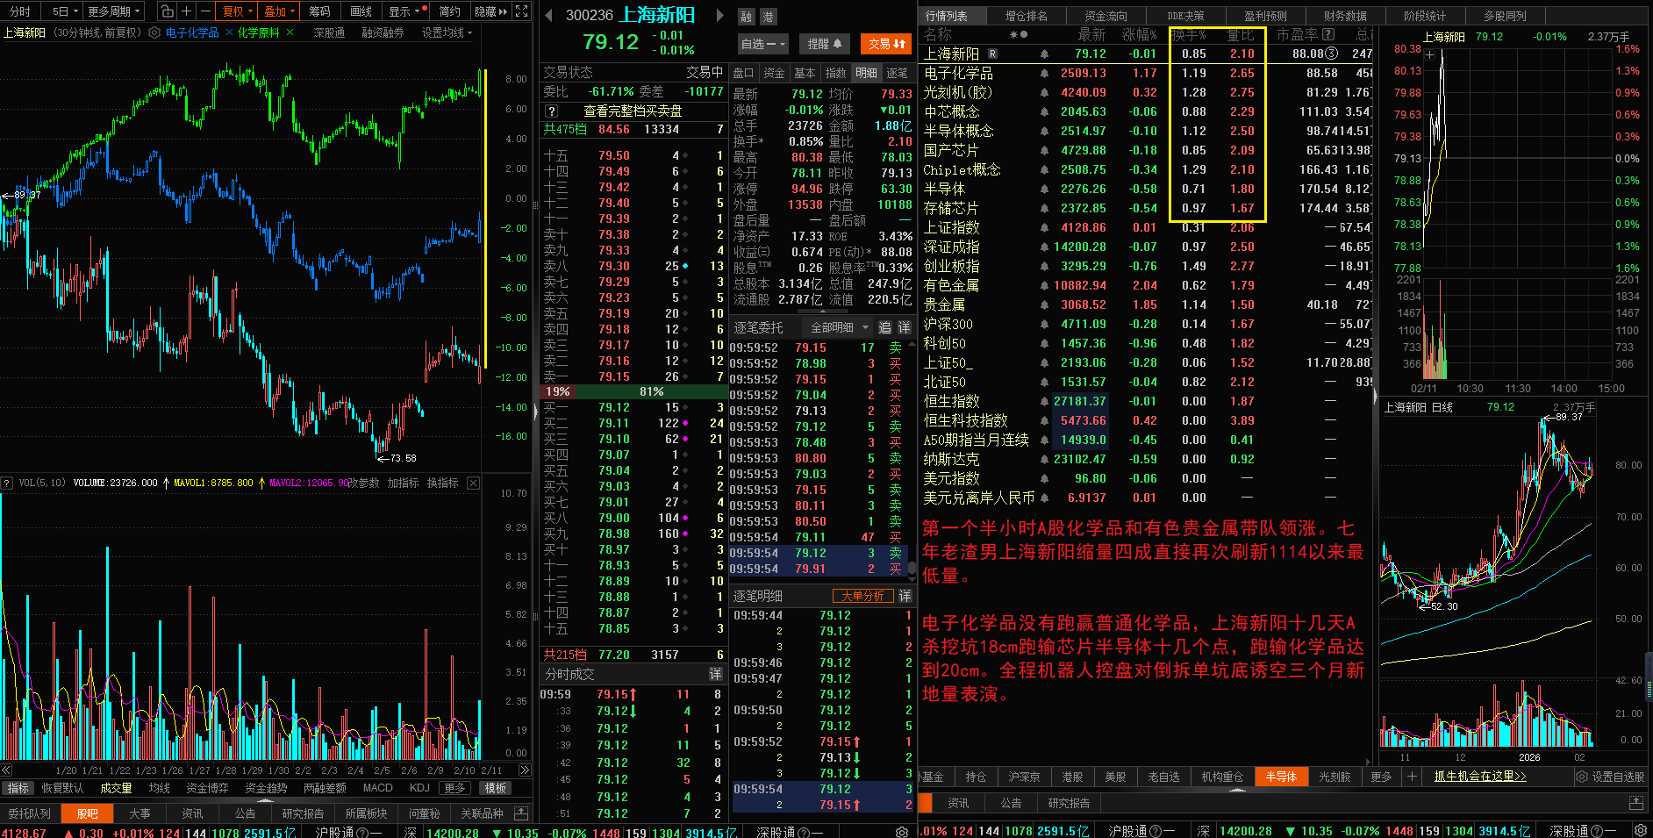Open help icon on 市盈率 column
This screenshot has height=838, width=1653.
pyautogui.click(x=1328, y=34)
